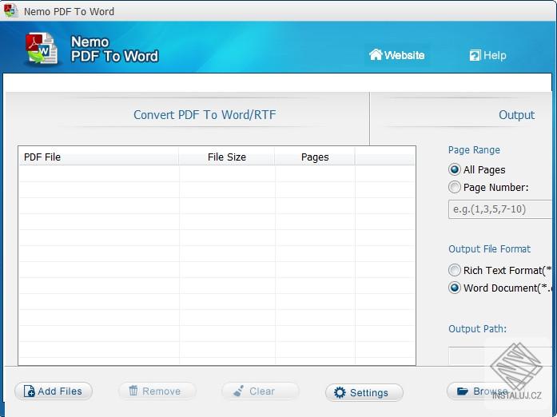Click the app icon in the title bar

pos(10,10)
